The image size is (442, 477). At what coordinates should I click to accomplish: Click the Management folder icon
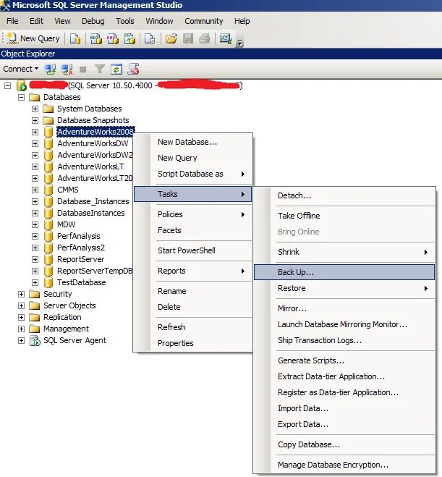(34, 329)
